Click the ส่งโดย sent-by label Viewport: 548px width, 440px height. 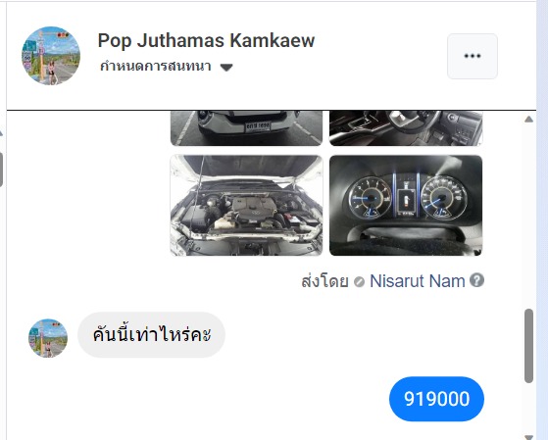pos(324,281)
